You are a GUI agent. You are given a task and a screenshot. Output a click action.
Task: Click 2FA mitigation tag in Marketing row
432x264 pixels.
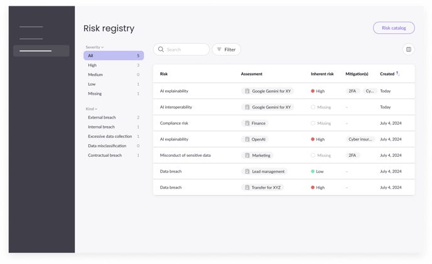352,156
